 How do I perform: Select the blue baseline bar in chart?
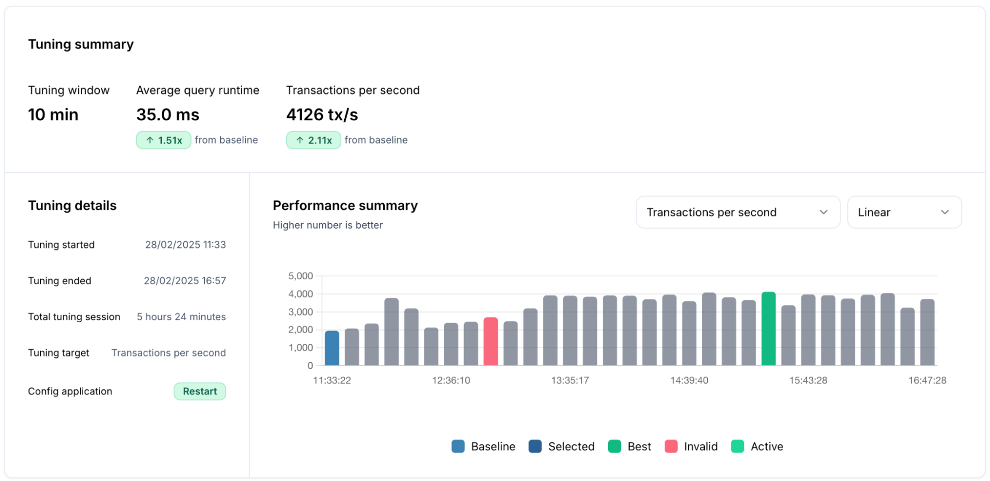332,348
